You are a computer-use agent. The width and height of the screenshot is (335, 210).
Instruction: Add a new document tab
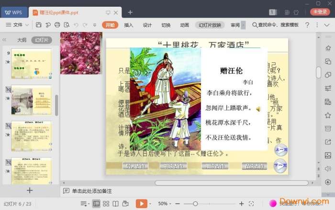click(130, 12)
